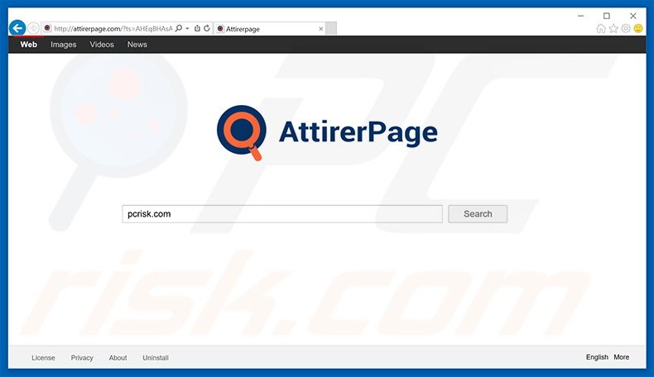Open the More languages link
654x377 pixels.
[622, 357]
